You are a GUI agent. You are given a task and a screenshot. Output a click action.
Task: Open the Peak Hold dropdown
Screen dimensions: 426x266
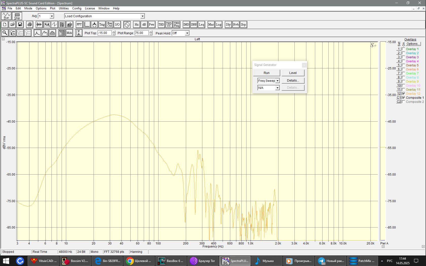187,33
